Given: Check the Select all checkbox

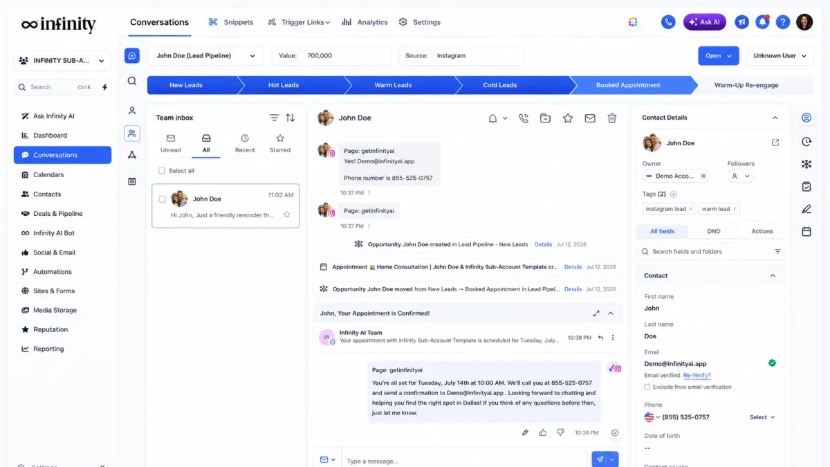Looking at the screenshot, I should [162, 171].
